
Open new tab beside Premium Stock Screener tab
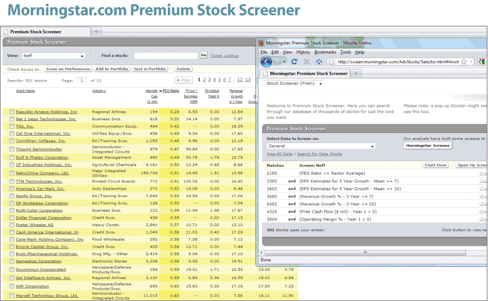click(96, 31)
